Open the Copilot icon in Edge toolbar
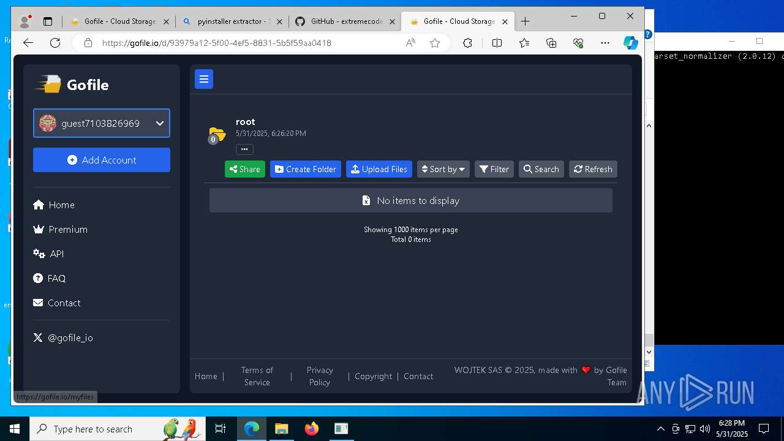The width and height of the screenshot is (784, 441). pos(630,43)
